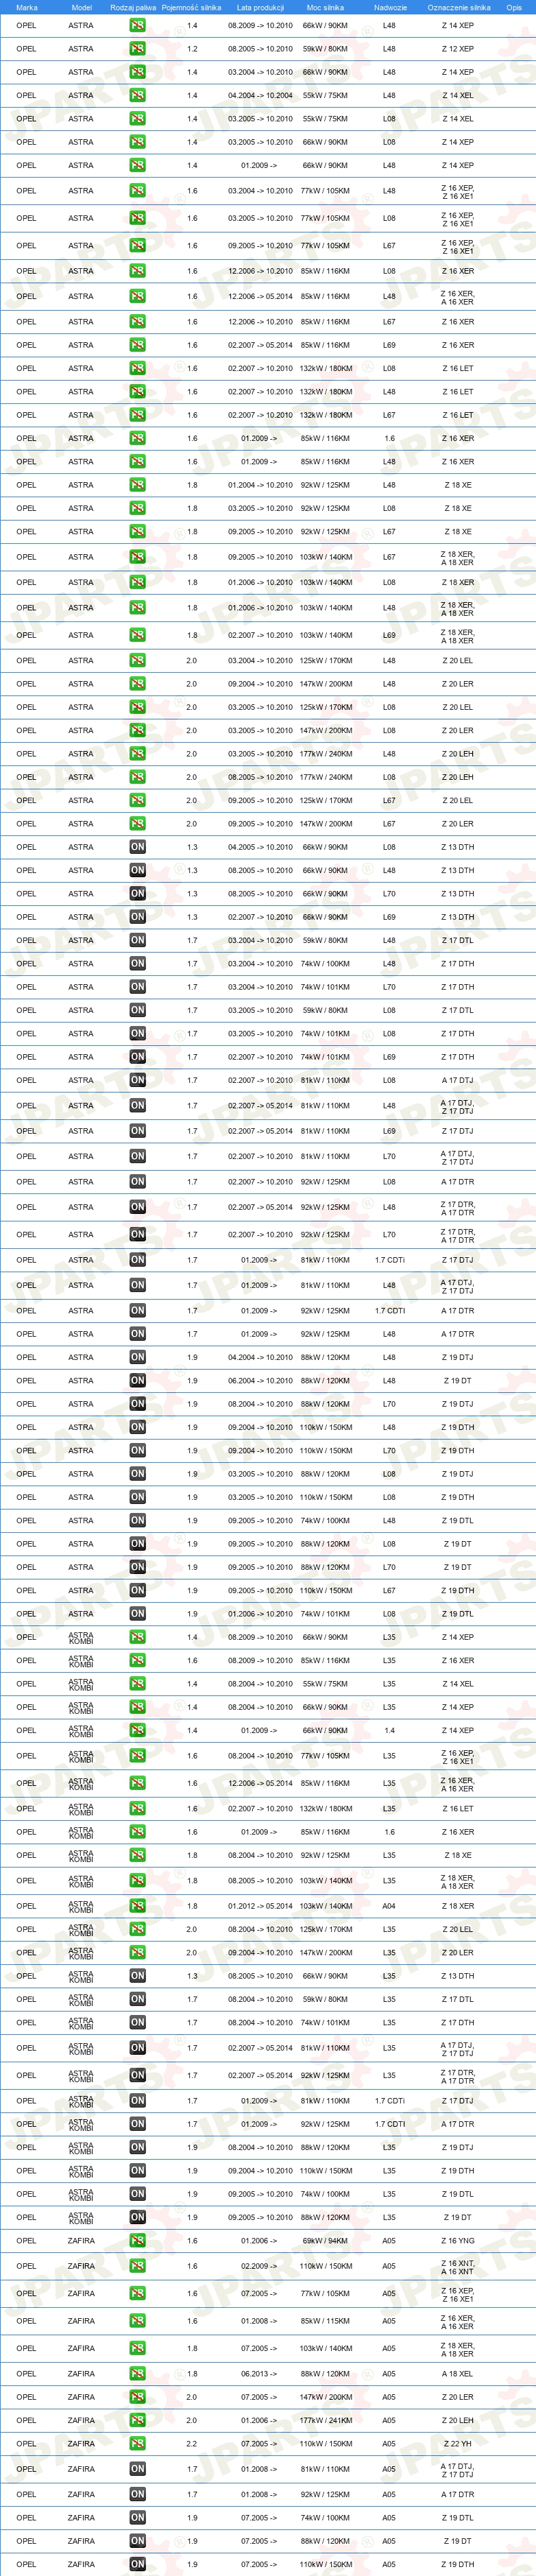Click PB icon in Zafira 177kW / 241KM row

[137, 2420]
